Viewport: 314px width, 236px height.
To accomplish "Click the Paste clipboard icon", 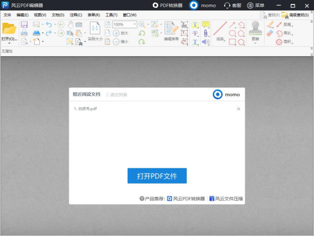I will click(x=79, y=33).
